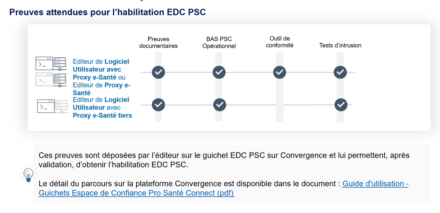This screenshot has width=440, height=213.
Task: Click the BAS PSC Opérationnel column header
Action: tap(219, 42)
